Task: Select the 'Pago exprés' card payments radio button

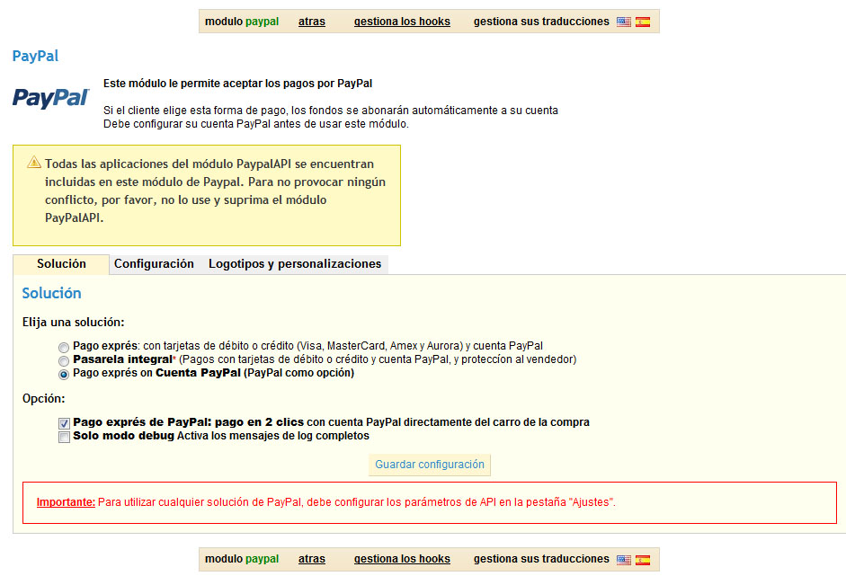Action: click(64, 348)
